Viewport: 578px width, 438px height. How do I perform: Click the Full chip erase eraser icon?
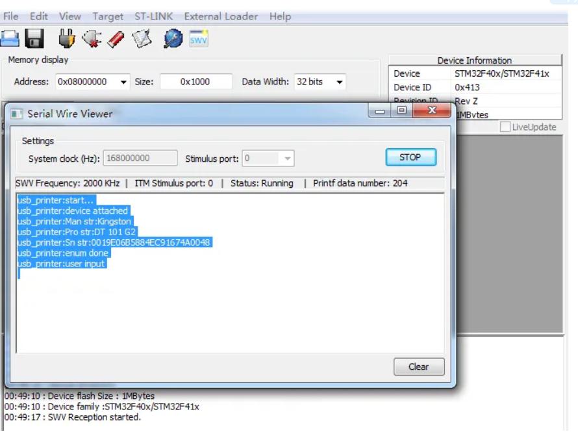tap(116, 39)
